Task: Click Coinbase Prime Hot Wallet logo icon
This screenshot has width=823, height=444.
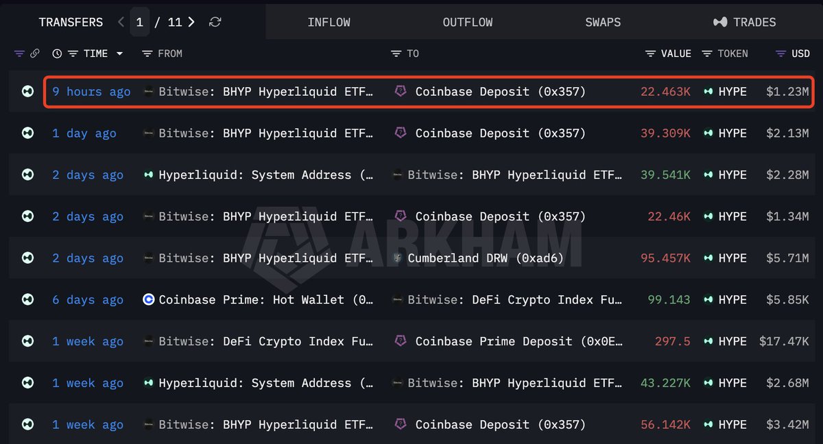Action: (x=149, y=299)
